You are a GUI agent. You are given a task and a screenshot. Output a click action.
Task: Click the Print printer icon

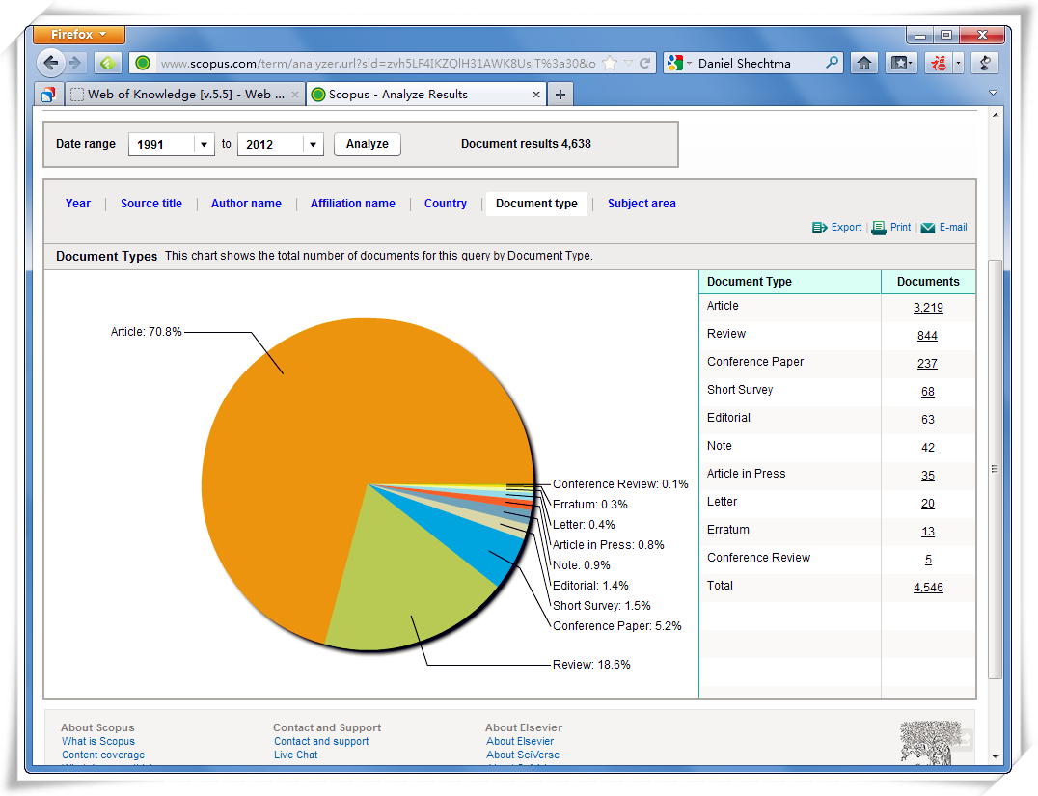[x=879, y=228]
